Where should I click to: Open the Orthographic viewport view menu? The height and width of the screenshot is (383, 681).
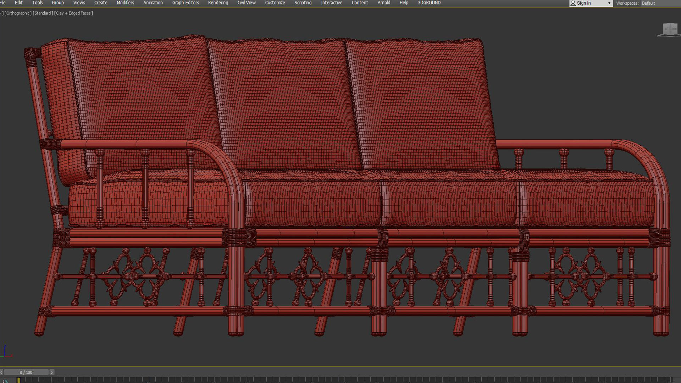18,13
